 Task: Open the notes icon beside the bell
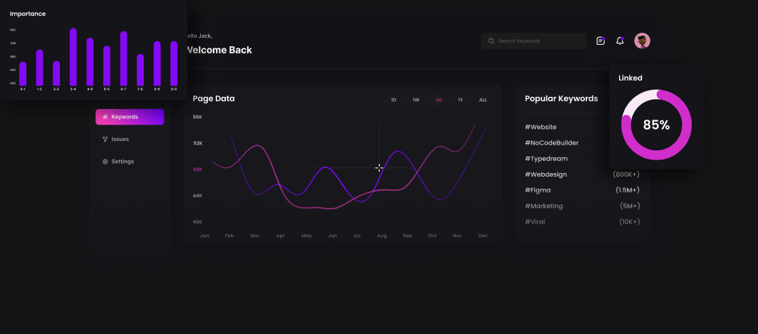coord(601,41)
